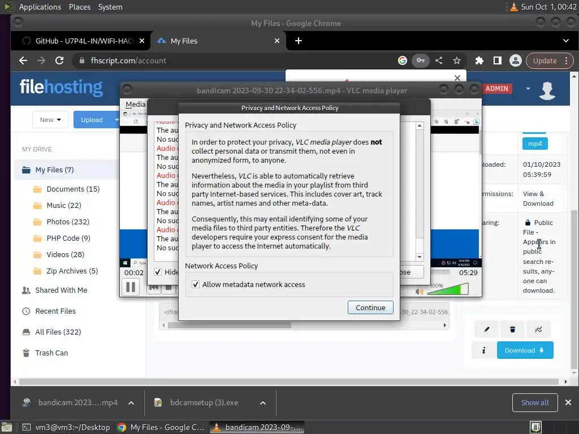Viewport: 579px width, 434px height.
Task: Bookmark this page with star icon
Action: [x=457, y=60]
